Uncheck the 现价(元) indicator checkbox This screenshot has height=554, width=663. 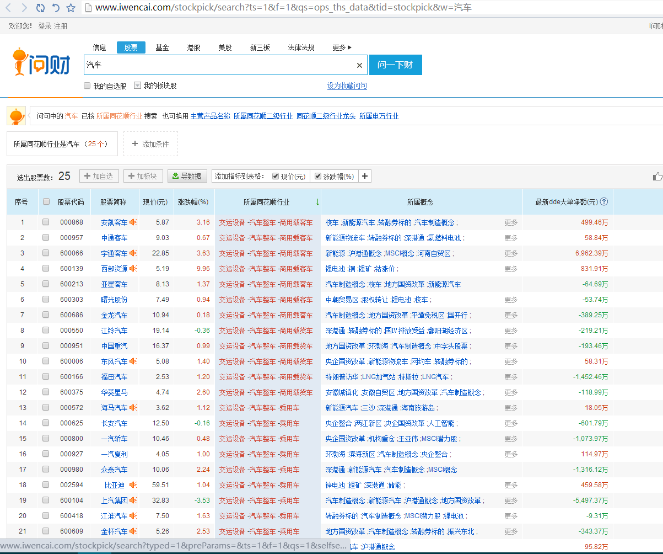pos(276,177)
